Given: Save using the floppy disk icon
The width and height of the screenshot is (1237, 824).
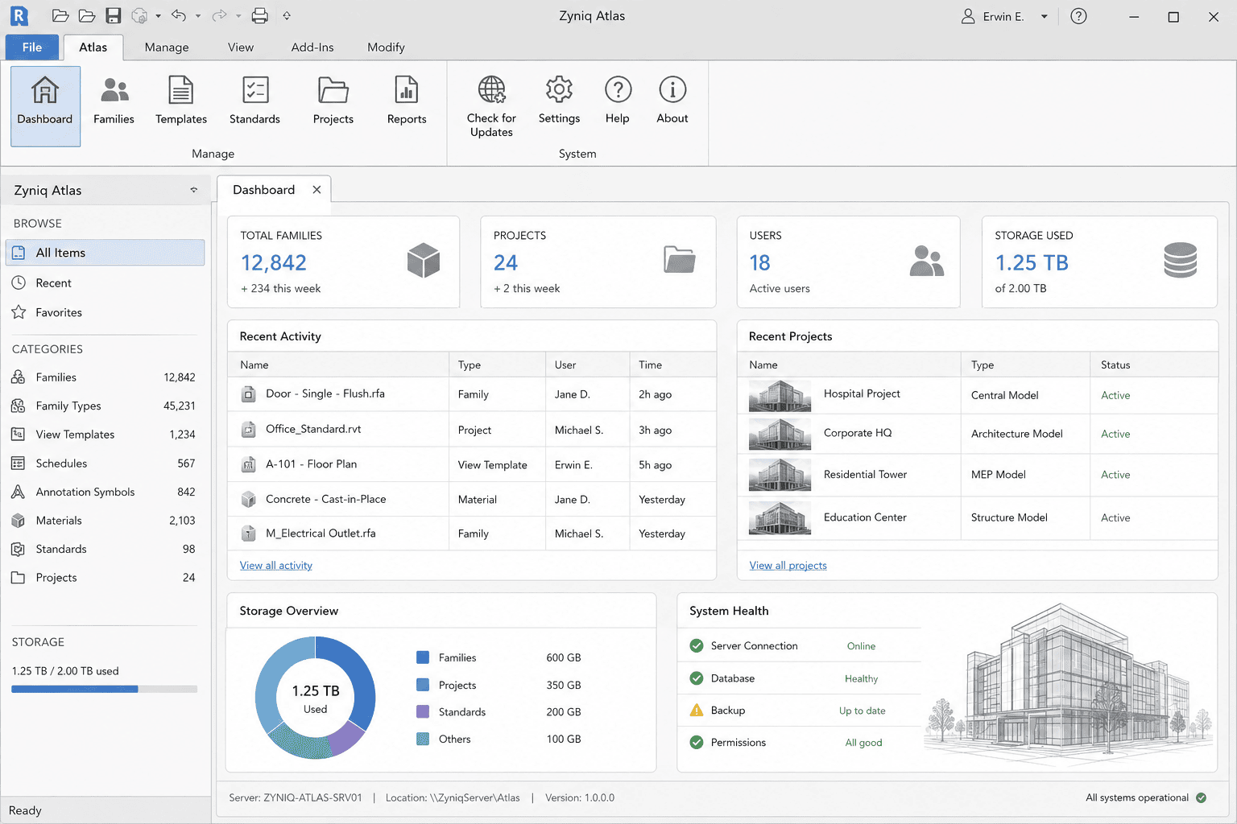Looking at the screenshot, I should coord(114,16).
